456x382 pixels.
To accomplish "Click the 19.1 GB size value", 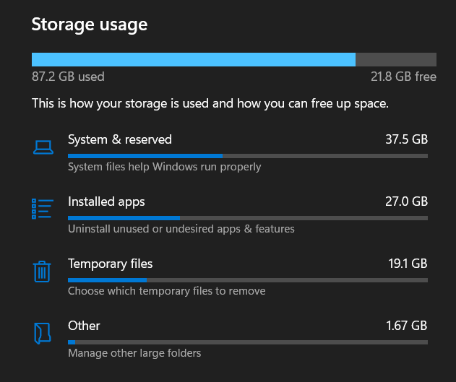I will [x=408, y=264].
